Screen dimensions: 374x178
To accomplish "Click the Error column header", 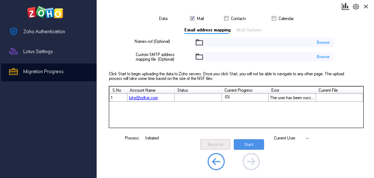I will pyautogui.click(x=292, y=90).
